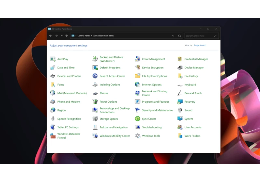Open the User Accounts icon
This screenshot has width=260, height=182.
coord(180,127)
